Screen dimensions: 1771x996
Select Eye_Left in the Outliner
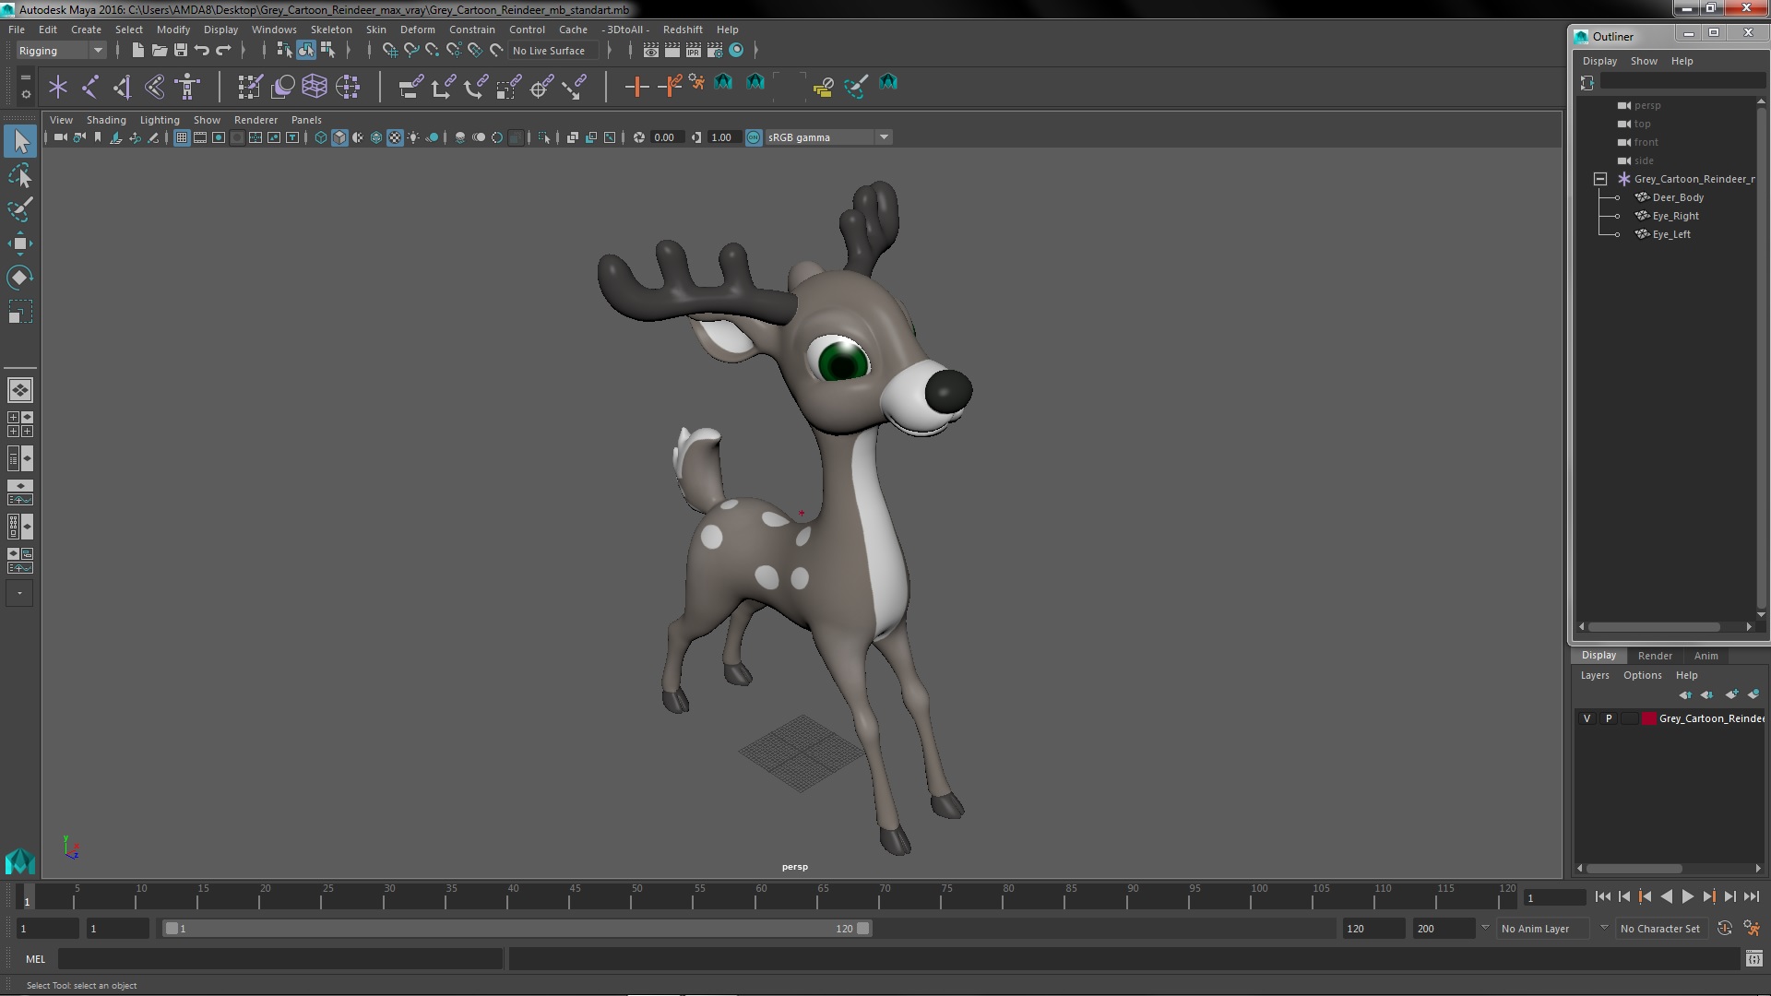1670,234
